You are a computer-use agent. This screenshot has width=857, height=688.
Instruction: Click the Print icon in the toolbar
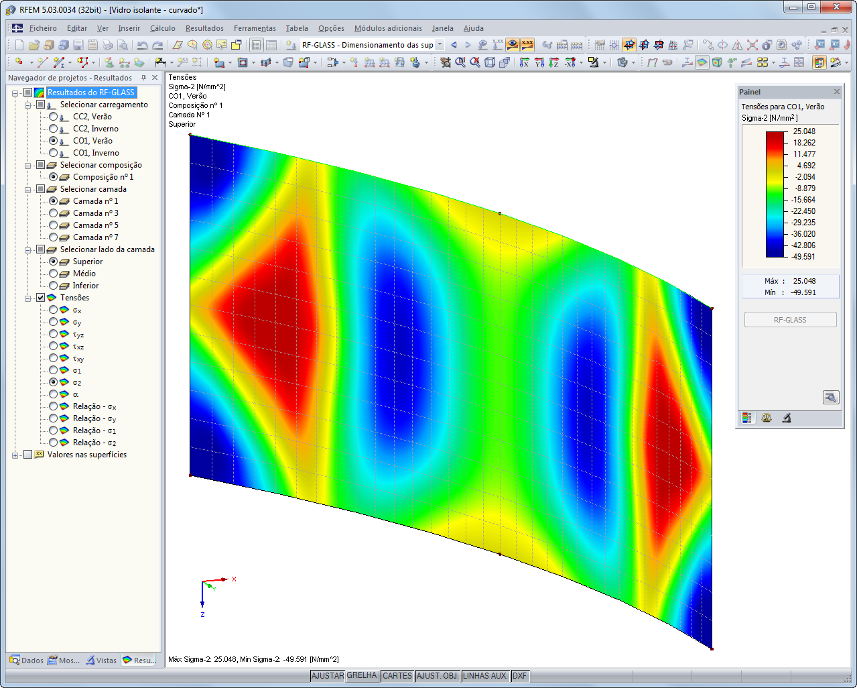pyautogui.click(x=107, y=45)
